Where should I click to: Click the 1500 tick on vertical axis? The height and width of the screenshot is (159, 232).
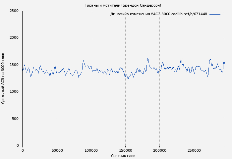14,65
